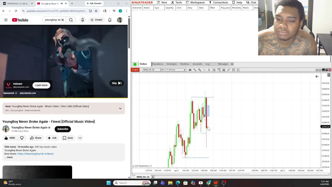The image size is (332, 187).
Task: Open the Chat menu in NinjaTrader
Action: tap(251, 2)
